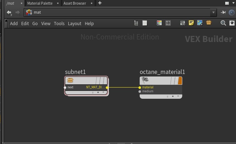This screenshot has width=236, height=144.
Task: Click the mat network icon in path bar
Action: tap(29, 13)
